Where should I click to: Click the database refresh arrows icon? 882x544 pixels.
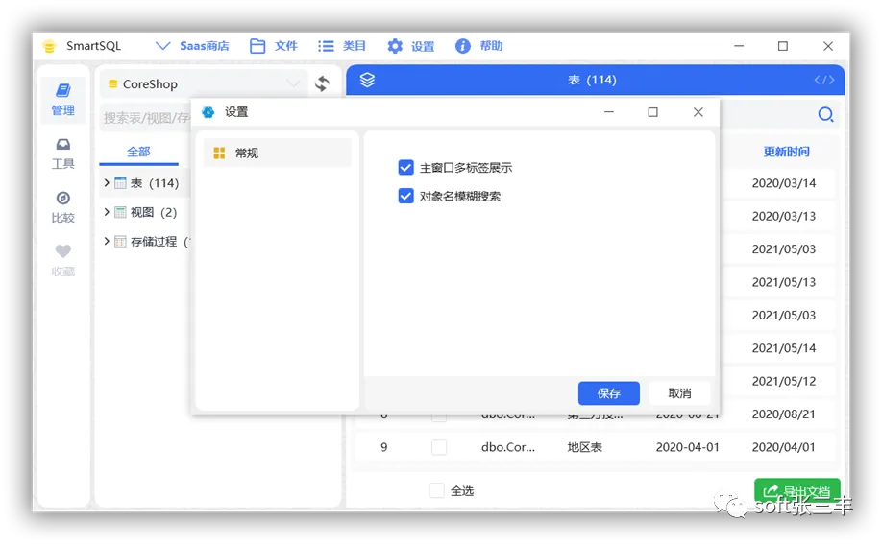click(x=322, y=83)
